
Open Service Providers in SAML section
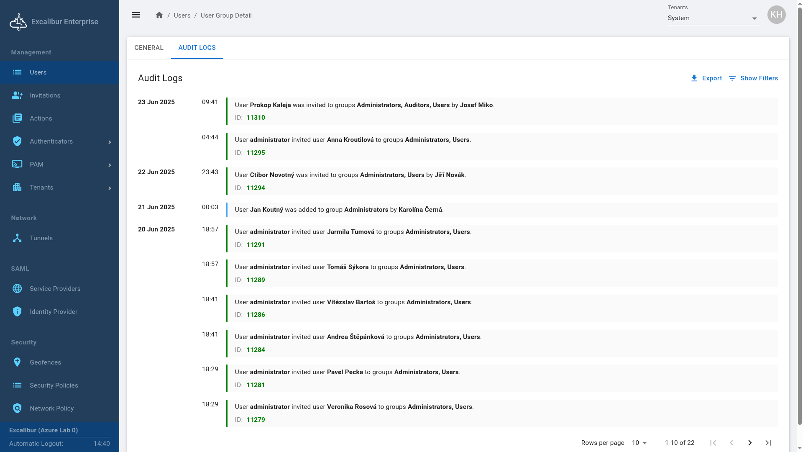coord(55,289)
